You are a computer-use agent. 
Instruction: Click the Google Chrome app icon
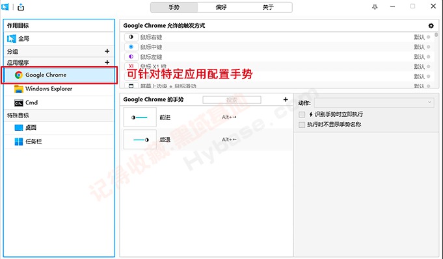click(19, 75)
